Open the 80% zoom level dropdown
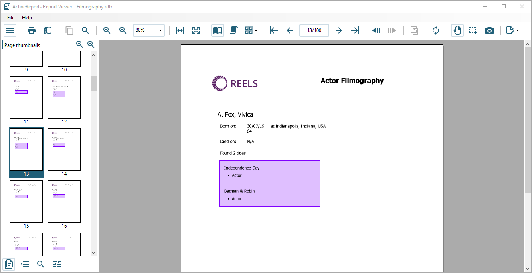This screenshot has width=532, height=273. [149, 30]
